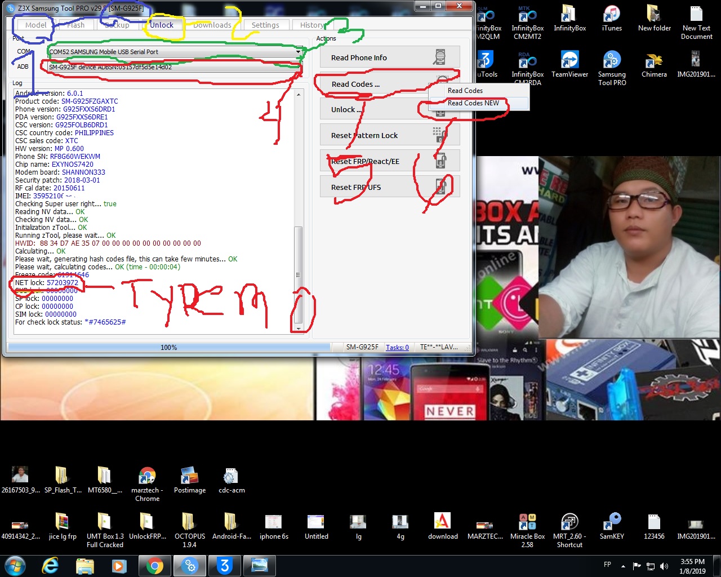Click the SM-G925F status bar entry

[x=362, y=347]
